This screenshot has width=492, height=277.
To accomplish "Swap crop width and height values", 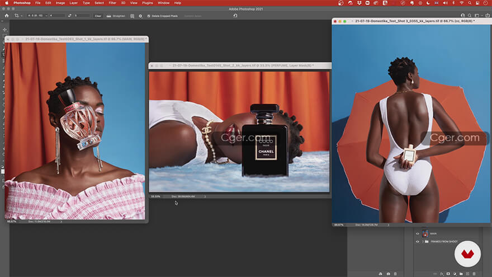I will pyautogui.click(x=69, y=16).
